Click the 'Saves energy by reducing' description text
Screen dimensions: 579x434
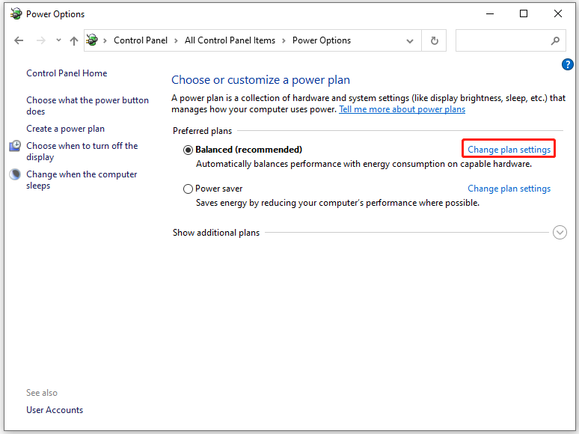tap(337, 203)
